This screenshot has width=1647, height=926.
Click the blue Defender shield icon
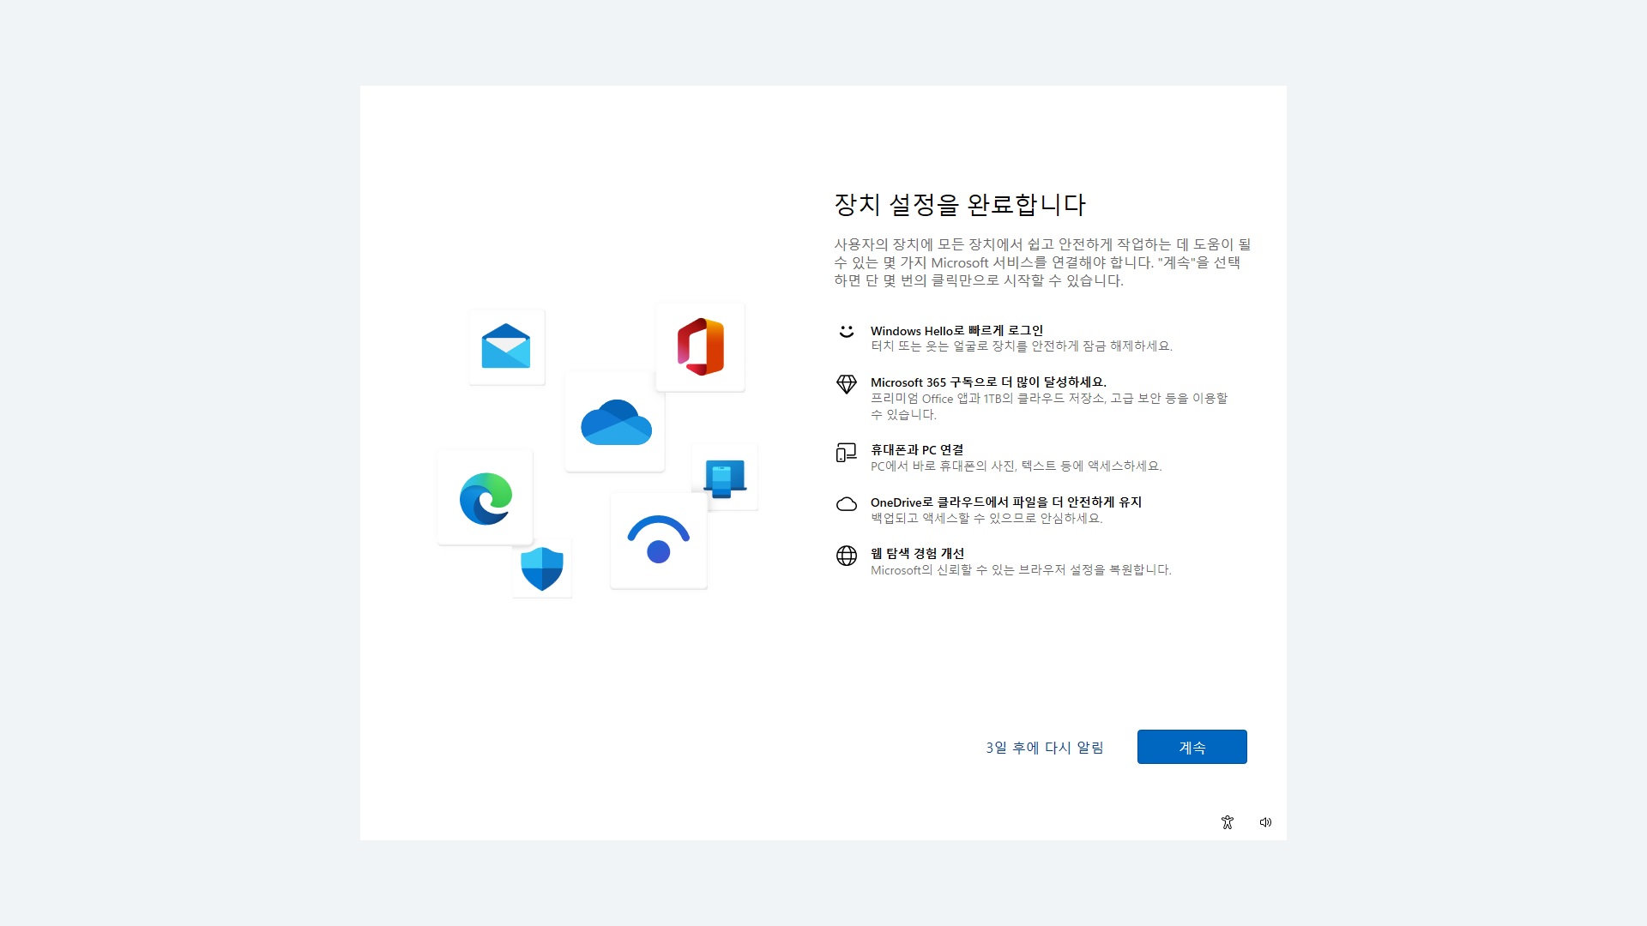coord(541,568)
